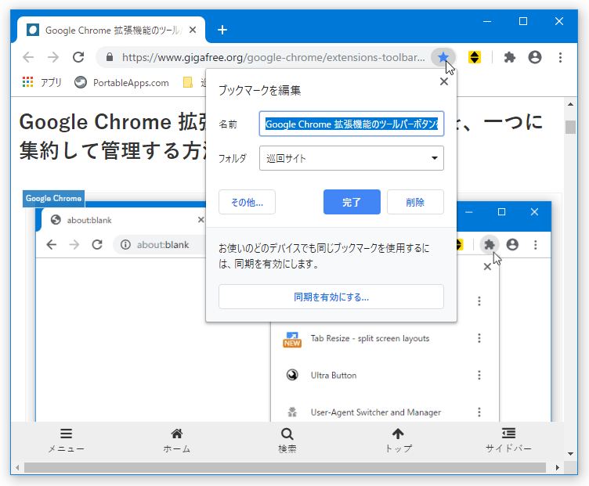
Task: Open 検索 search in bottom navigation
Action: coord(287,440)
